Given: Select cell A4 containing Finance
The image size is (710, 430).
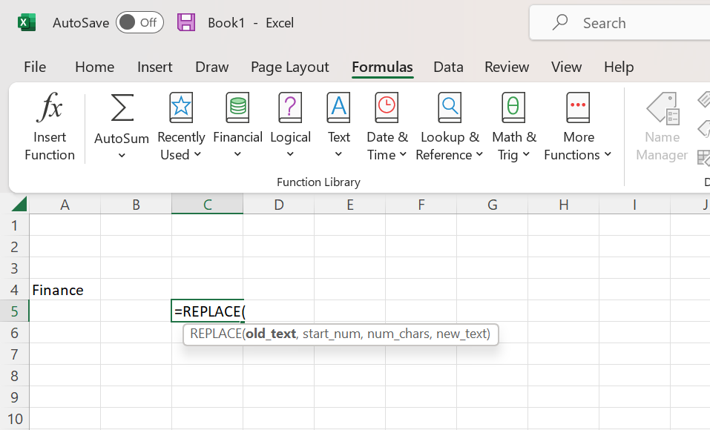Looking at the screenshot, I should [x=65, y=290].
